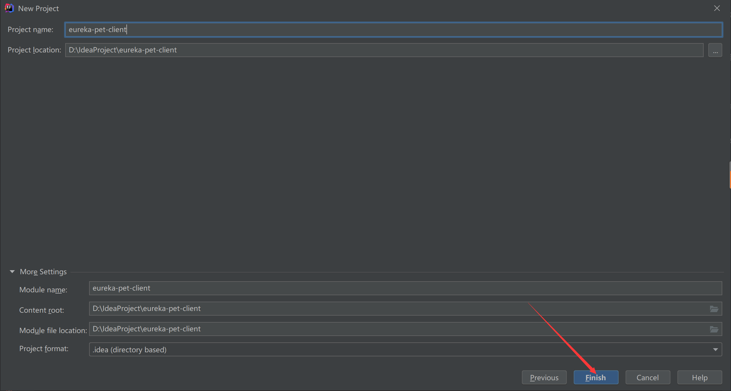The image size is (731, 391).
Task: Edit the Project location path
Action: coord(233,50)
